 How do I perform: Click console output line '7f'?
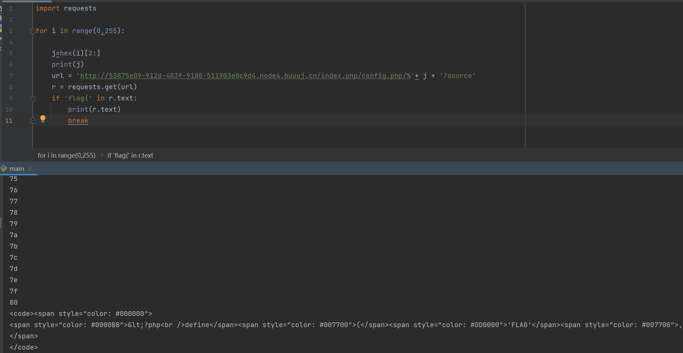point(14,291)
